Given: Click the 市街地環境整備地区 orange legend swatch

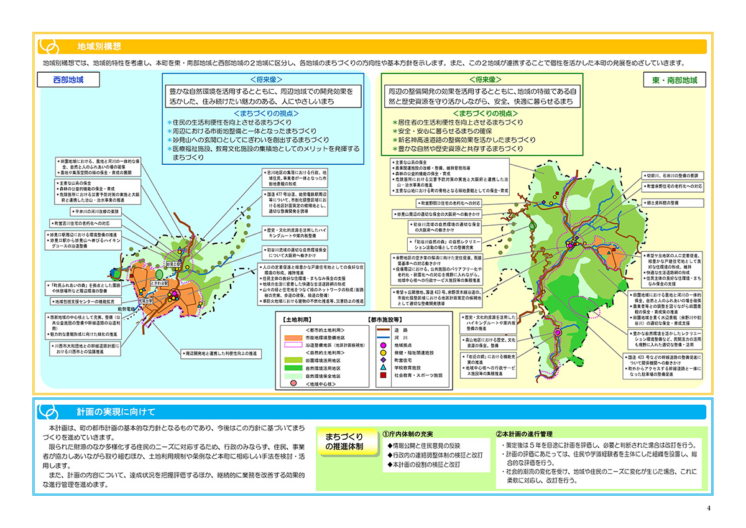Looking at the screenshot, I should tap(293, 336).
